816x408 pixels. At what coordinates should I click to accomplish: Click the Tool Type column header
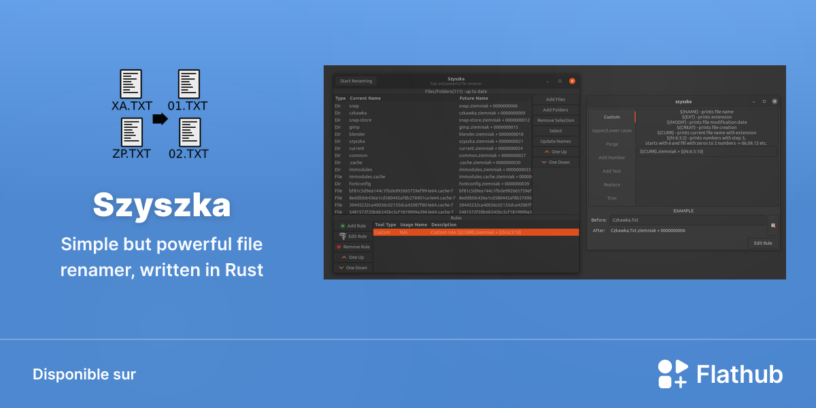[386, 224]
